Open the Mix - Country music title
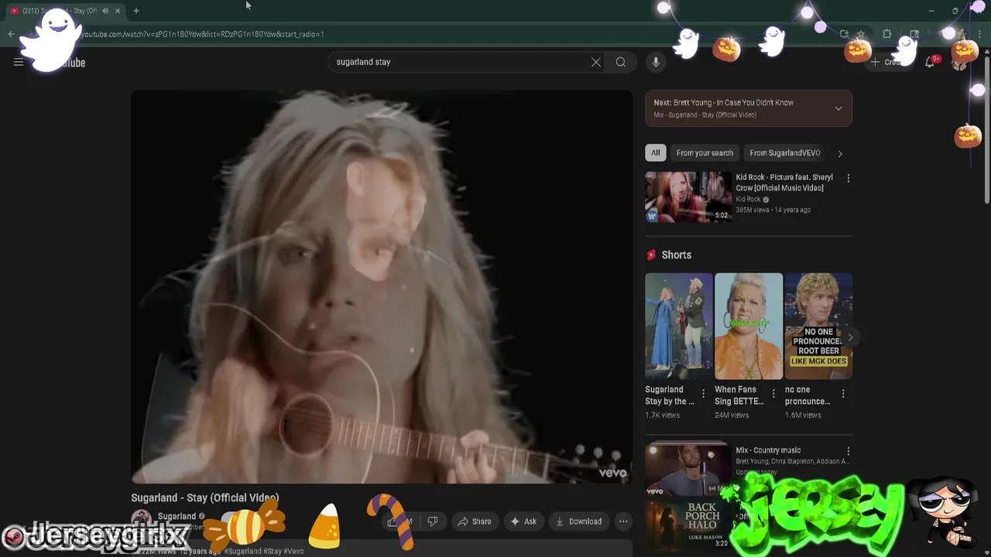 point(768,450)
